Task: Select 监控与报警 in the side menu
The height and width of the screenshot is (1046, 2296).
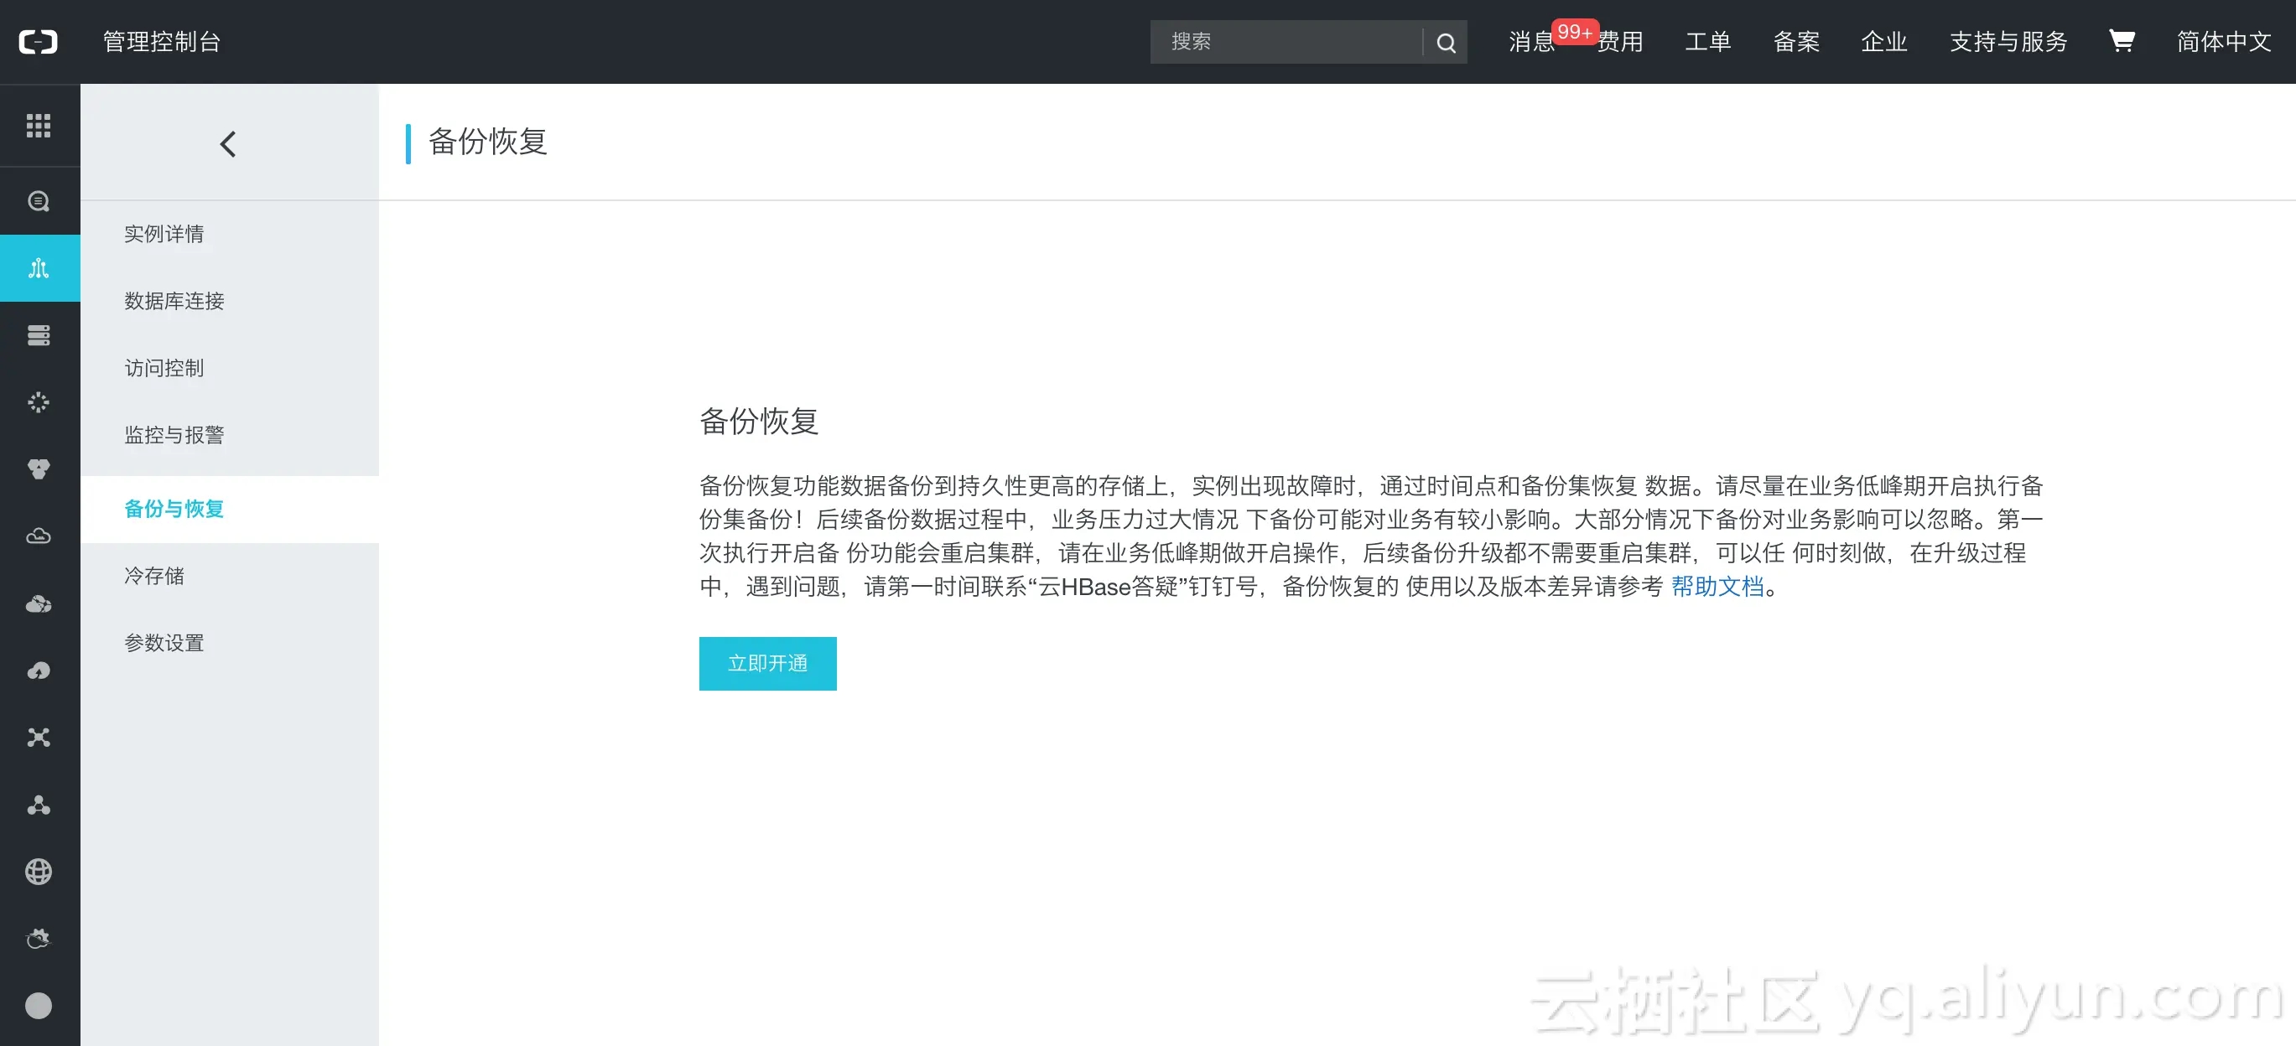Action: pos(174,435)
